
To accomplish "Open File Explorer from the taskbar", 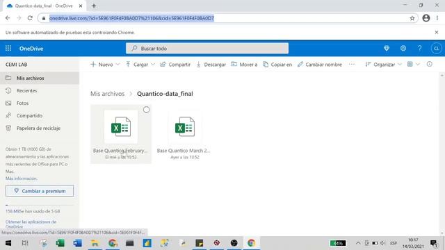I will click(x=95, y=243).
